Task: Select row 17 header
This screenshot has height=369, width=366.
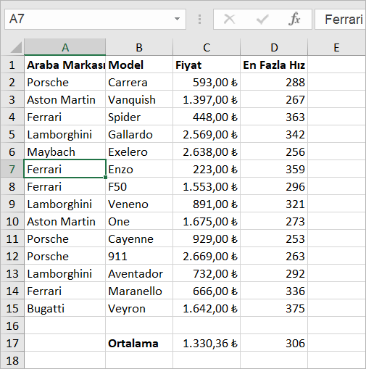Action: click(x=12, y=343)
